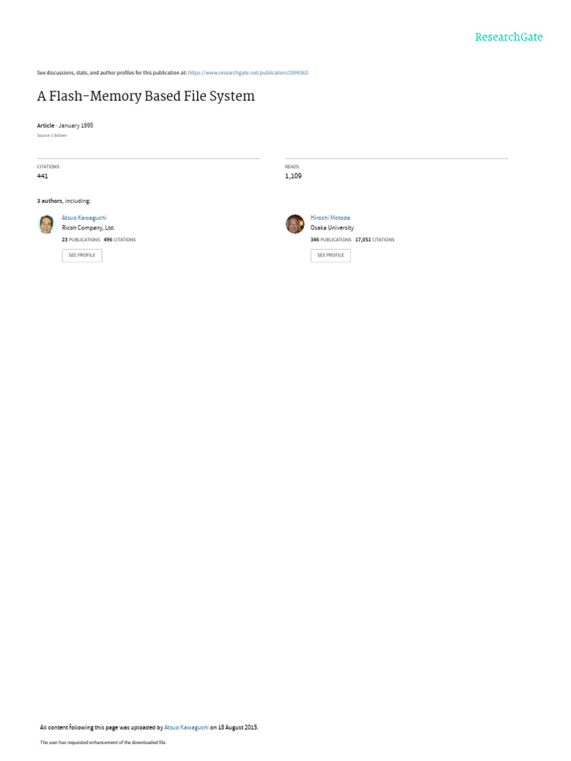Click the 496 Citations stat for Kawaguchi
This screenshot has height=761, width=571.
coord(120,240)
